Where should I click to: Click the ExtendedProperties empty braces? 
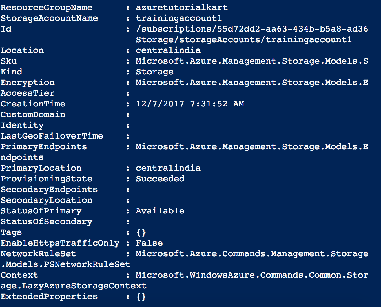pos(141,297)
